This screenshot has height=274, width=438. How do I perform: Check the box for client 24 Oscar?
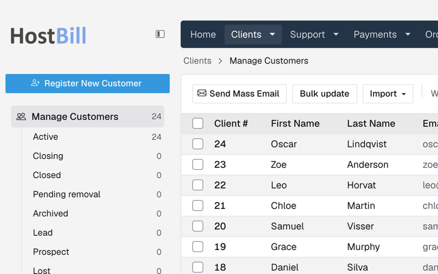198,144
